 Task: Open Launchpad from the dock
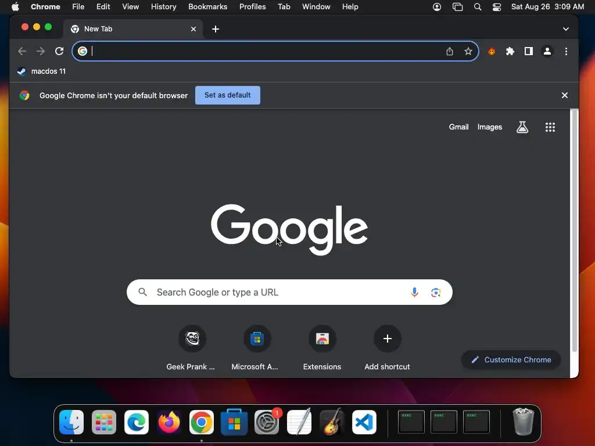click(x=104, y=422)
